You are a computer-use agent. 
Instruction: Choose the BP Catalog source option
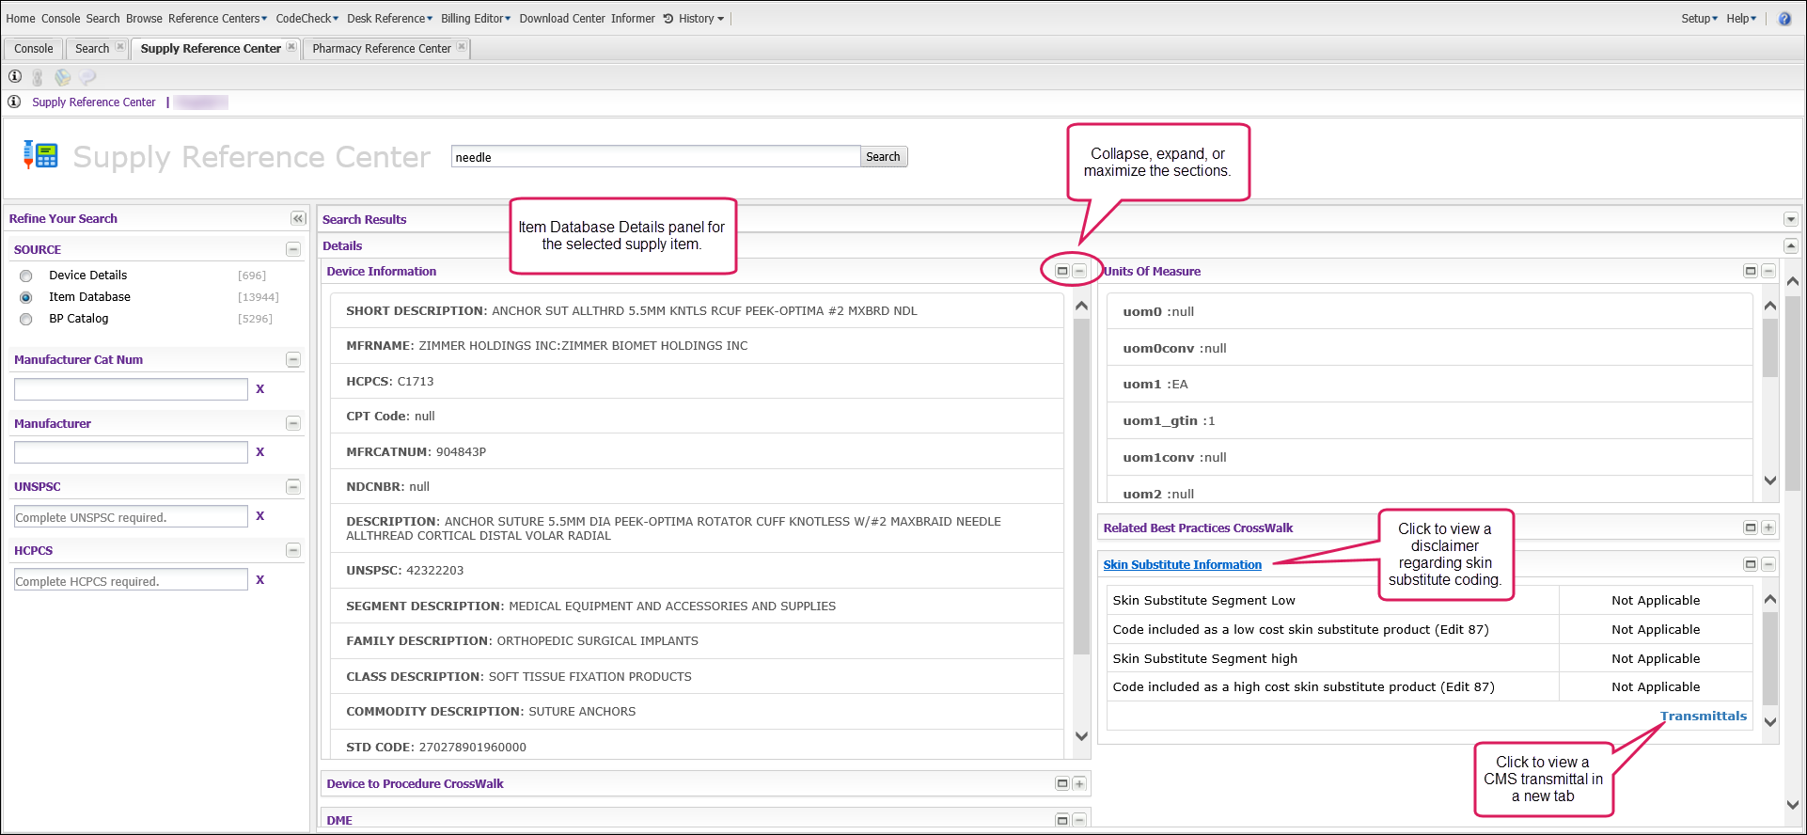click(x=26, y=319)
